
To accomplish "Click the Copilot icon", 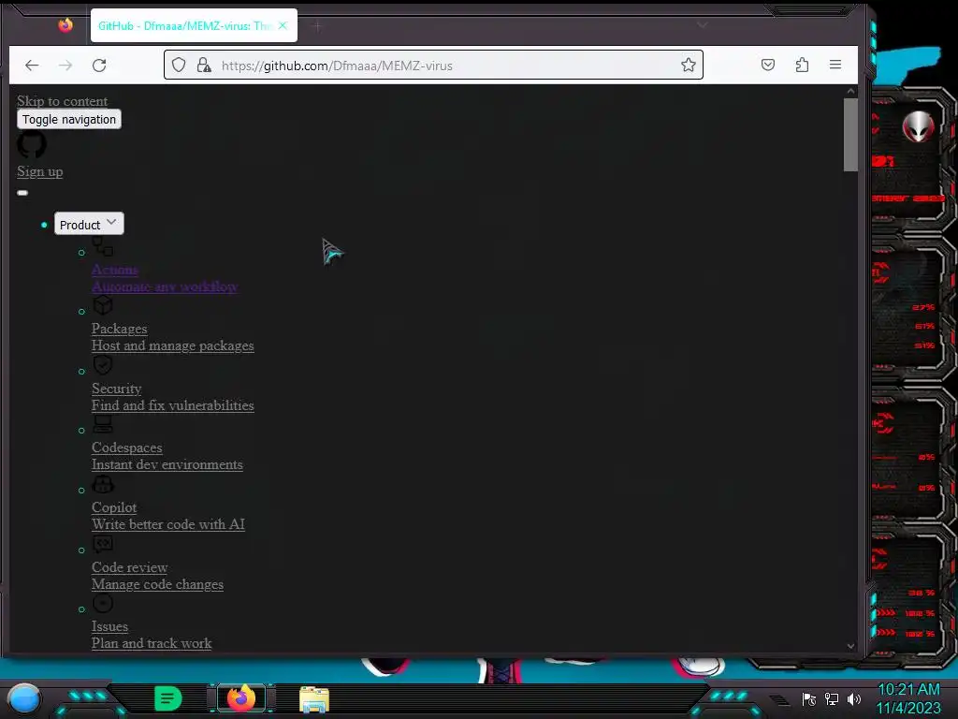I will [x=103, y=484].
